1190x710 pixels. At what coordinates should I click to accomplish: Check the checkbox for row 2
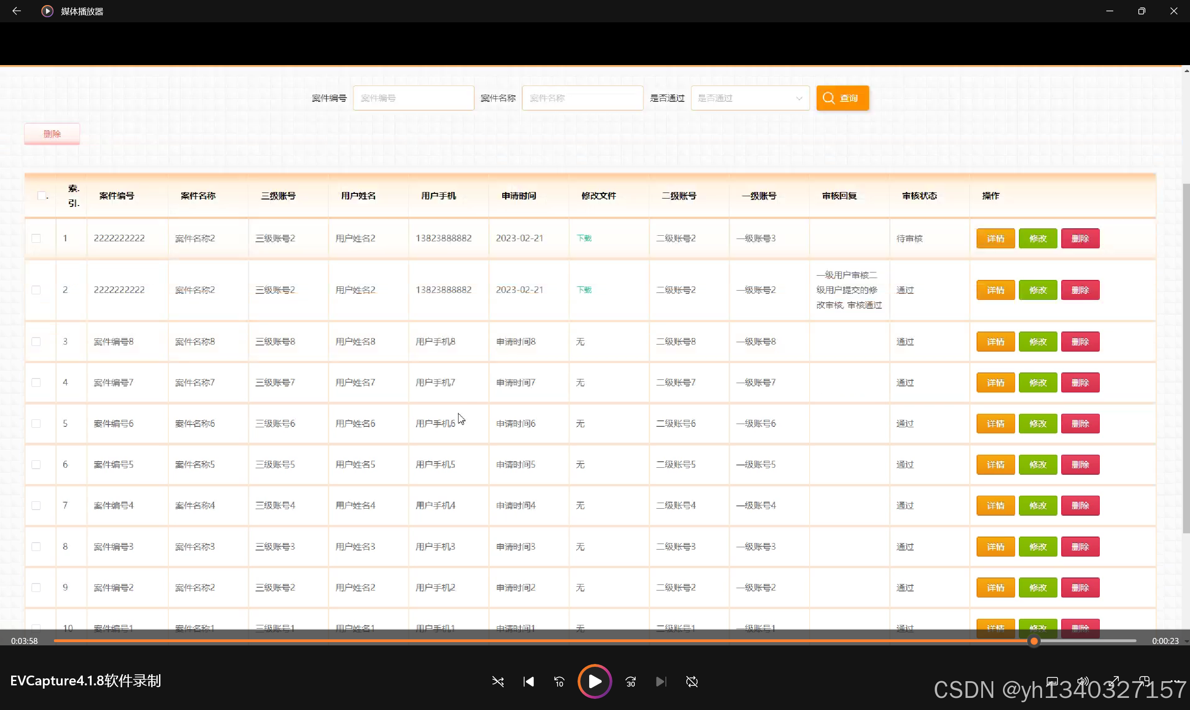[x=36, y=290]
